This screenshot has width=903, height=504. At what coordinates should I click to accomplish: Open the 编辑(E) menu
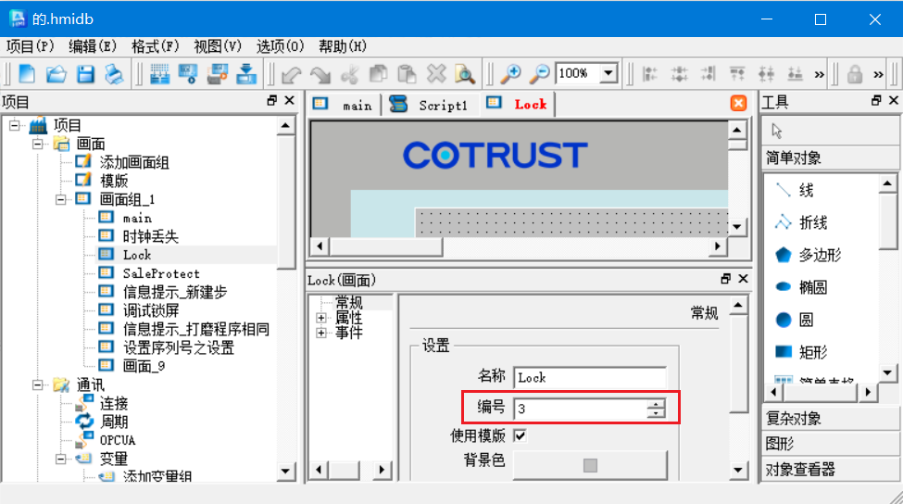point(92,46)
